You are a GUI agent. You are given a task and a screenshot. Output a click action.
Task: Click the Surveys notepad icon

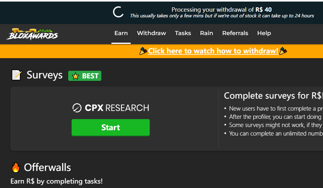click(x=16, y=75)
